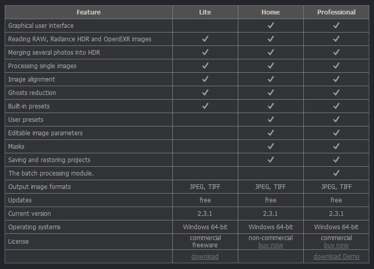Click the Professional buy now link

tap(336, 245)
